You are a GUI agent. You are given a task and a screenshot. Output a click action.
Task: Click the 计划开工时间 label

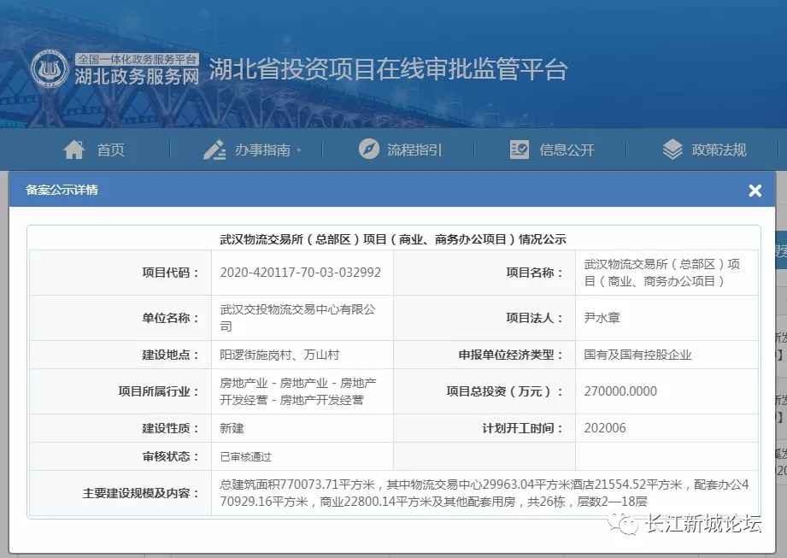pyautogui.click(x=522, y=428)
